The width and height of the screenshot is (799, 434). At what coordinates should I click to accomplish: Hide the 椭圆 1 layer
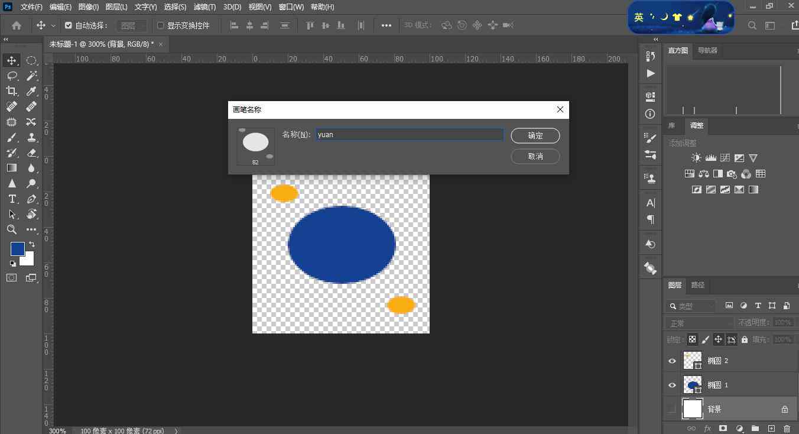click(672, 385)
